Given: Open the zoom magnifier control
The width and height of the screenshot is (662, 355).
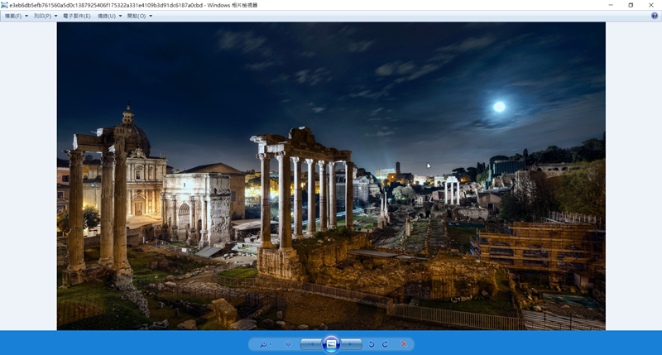Looking at the screenshot, I should click(x=263, y=344).
